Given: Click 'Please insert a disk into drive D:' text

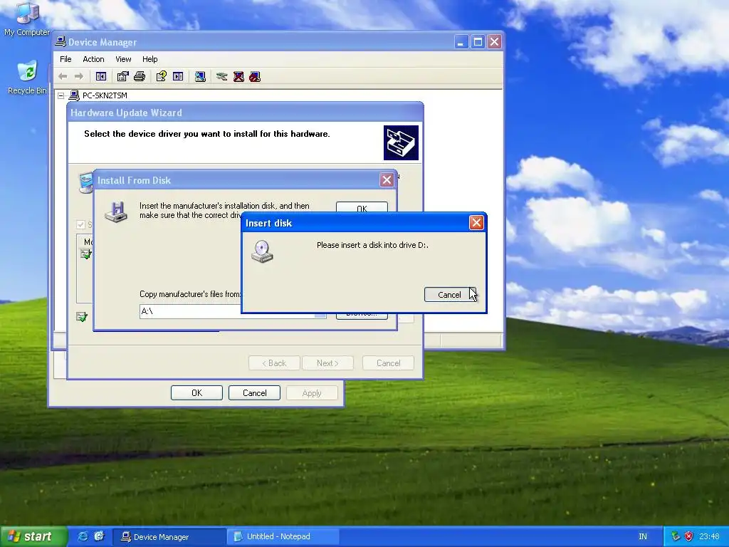Looking at the screenshot, I should click(x=372, y=245).
